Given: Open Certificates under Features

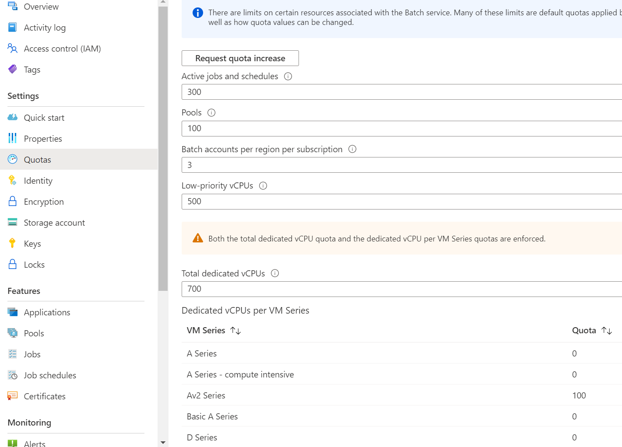Looking at the screenshot, I should pos(44,396).
